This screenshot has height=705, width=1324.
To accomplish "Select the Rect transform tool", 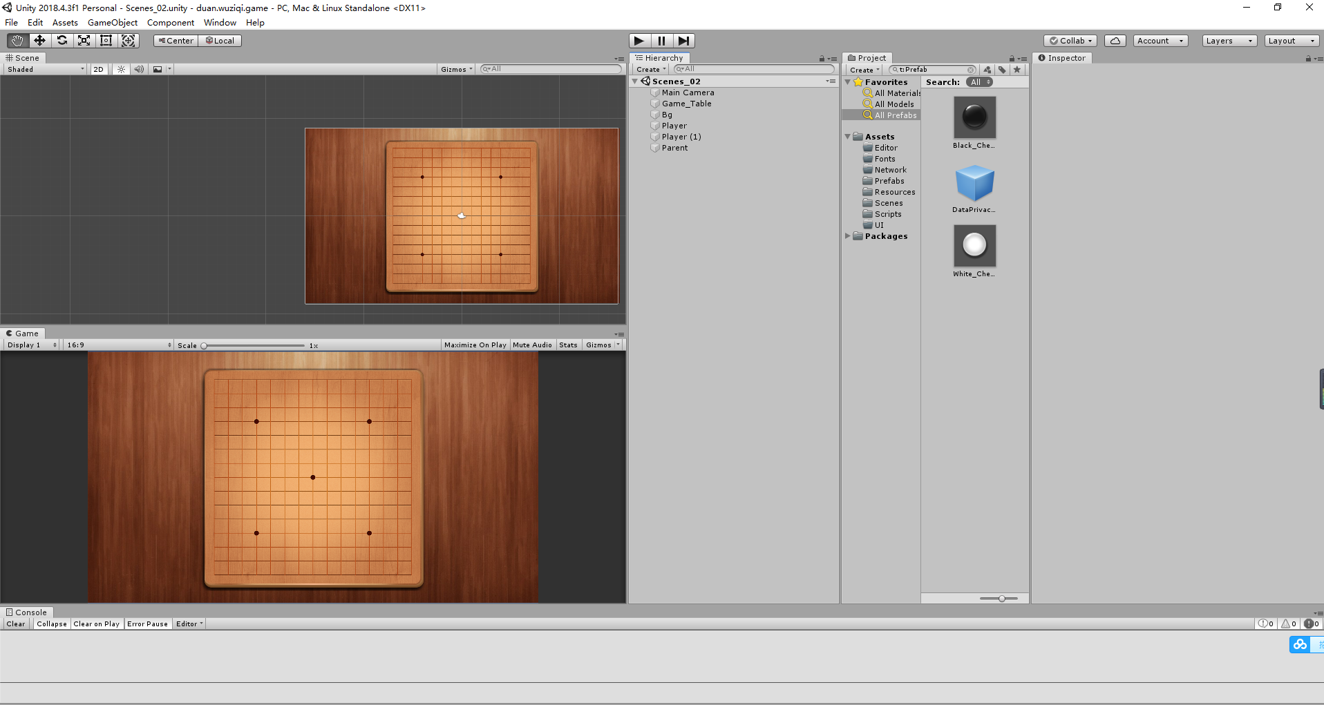I will pos(106,40).
